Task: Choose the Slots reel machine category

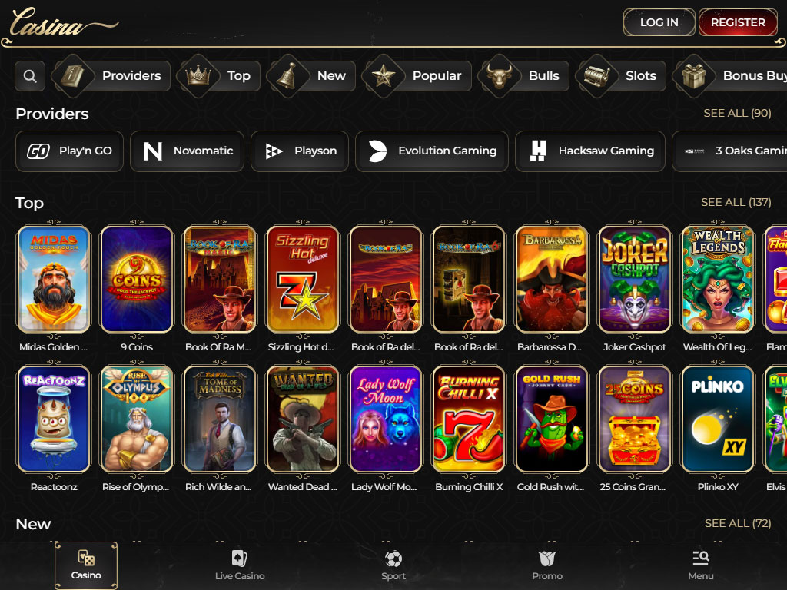Action: 620,76
